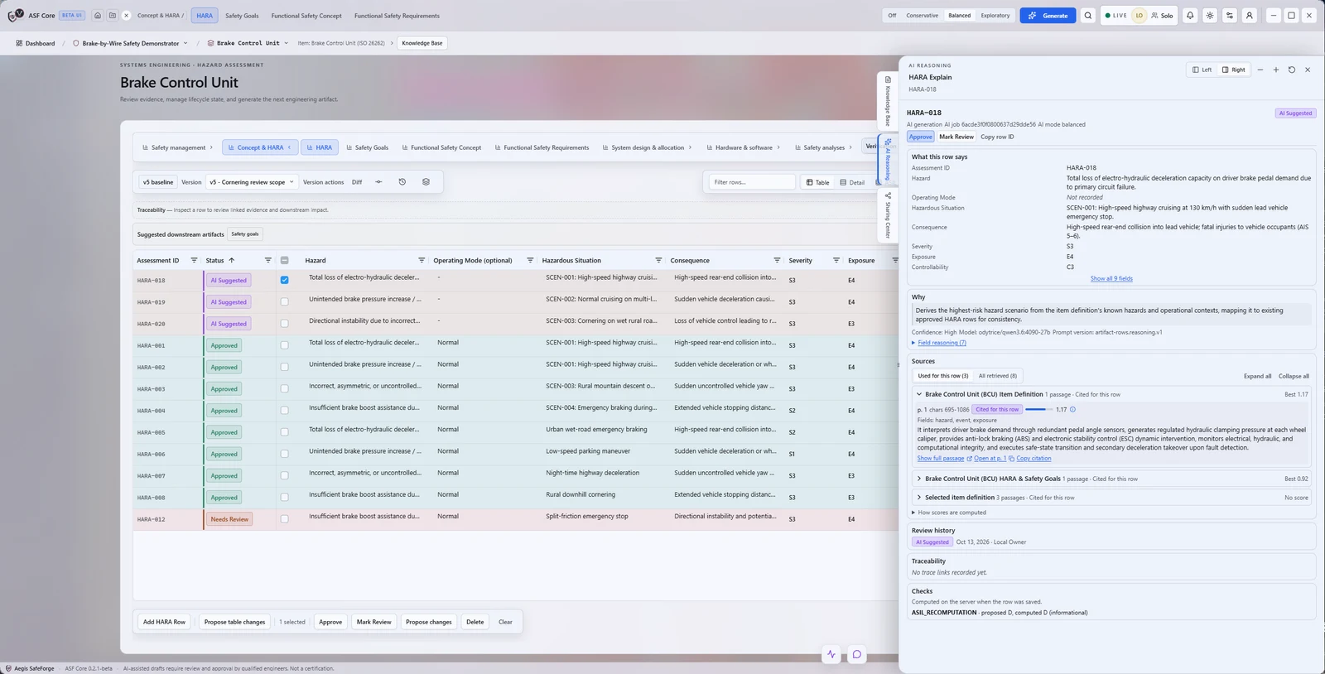Click the Filter rows input field
The height and width of the screenshot is (674, 1325).
point(752,182)
